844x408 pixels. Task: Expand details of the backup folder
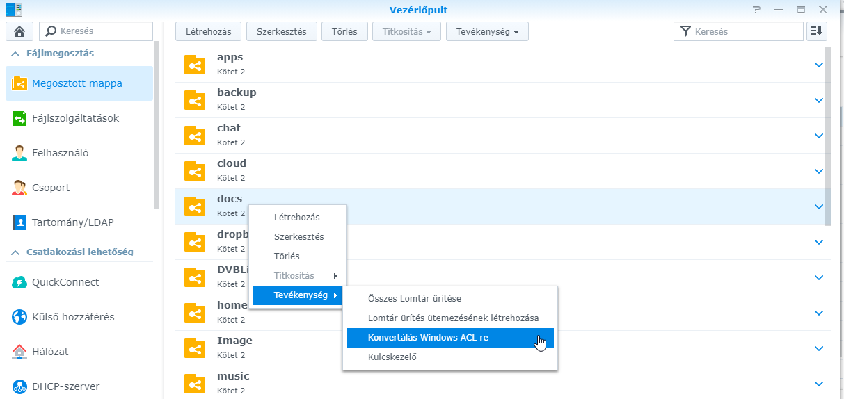coord(819,100)
